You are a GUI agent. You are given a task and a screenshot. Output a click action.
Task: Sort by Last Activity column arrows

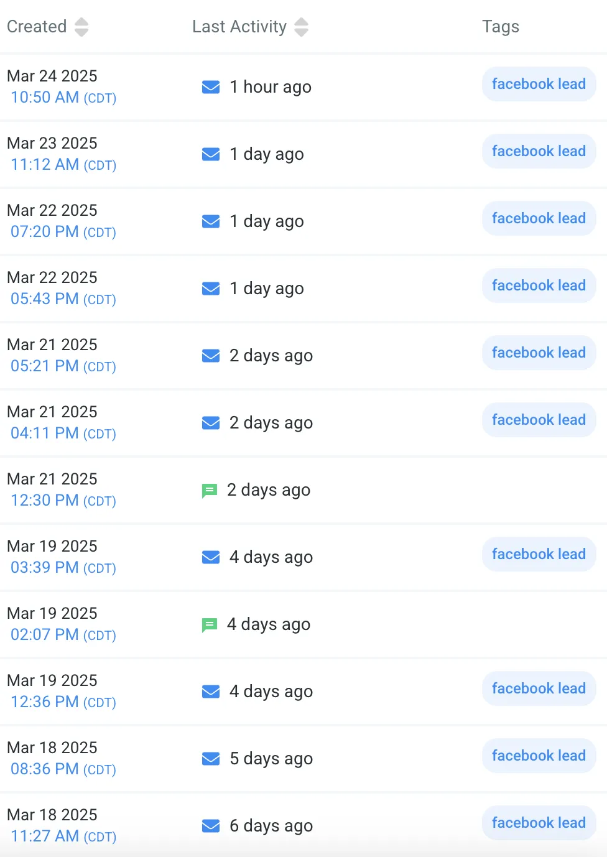(302, 27)
